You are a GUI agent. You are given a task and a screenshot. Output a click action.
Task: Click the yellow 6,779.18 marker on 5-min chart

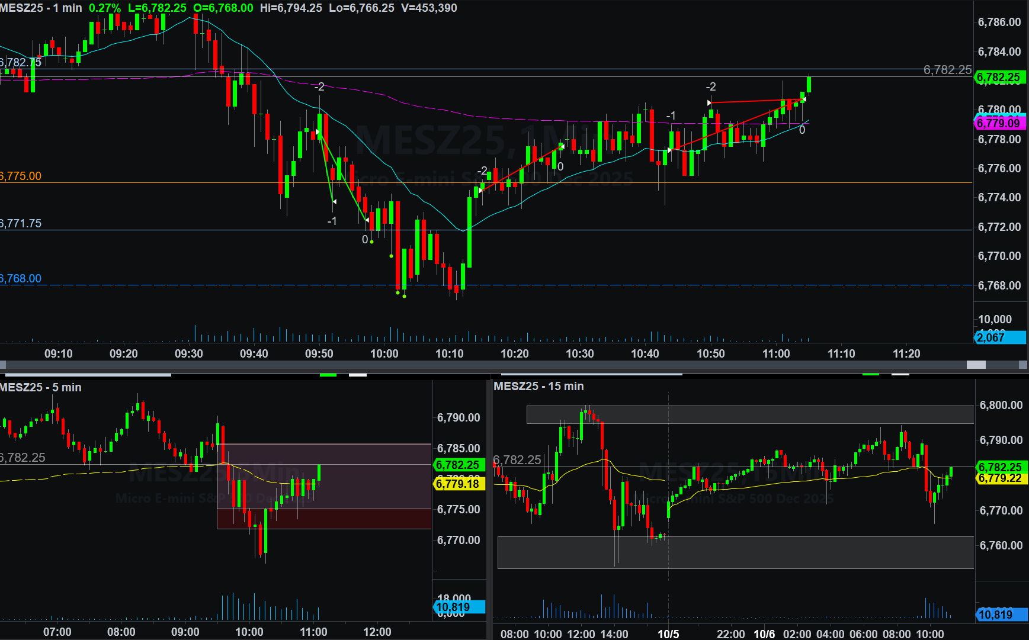point(458,484)
